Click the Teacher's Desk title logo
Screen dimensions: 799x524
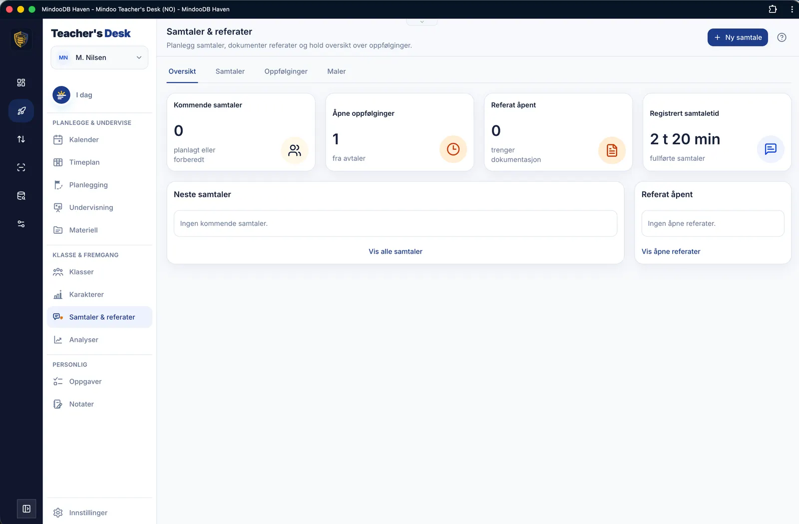pos(91,33)
